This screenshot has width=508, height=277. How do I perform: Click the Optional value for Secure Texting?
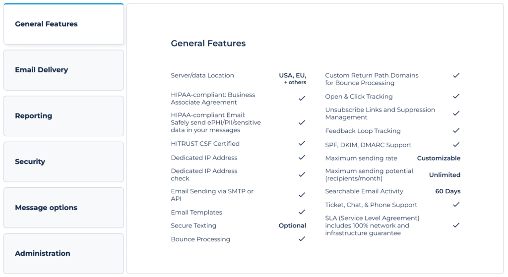click(292, 225)
